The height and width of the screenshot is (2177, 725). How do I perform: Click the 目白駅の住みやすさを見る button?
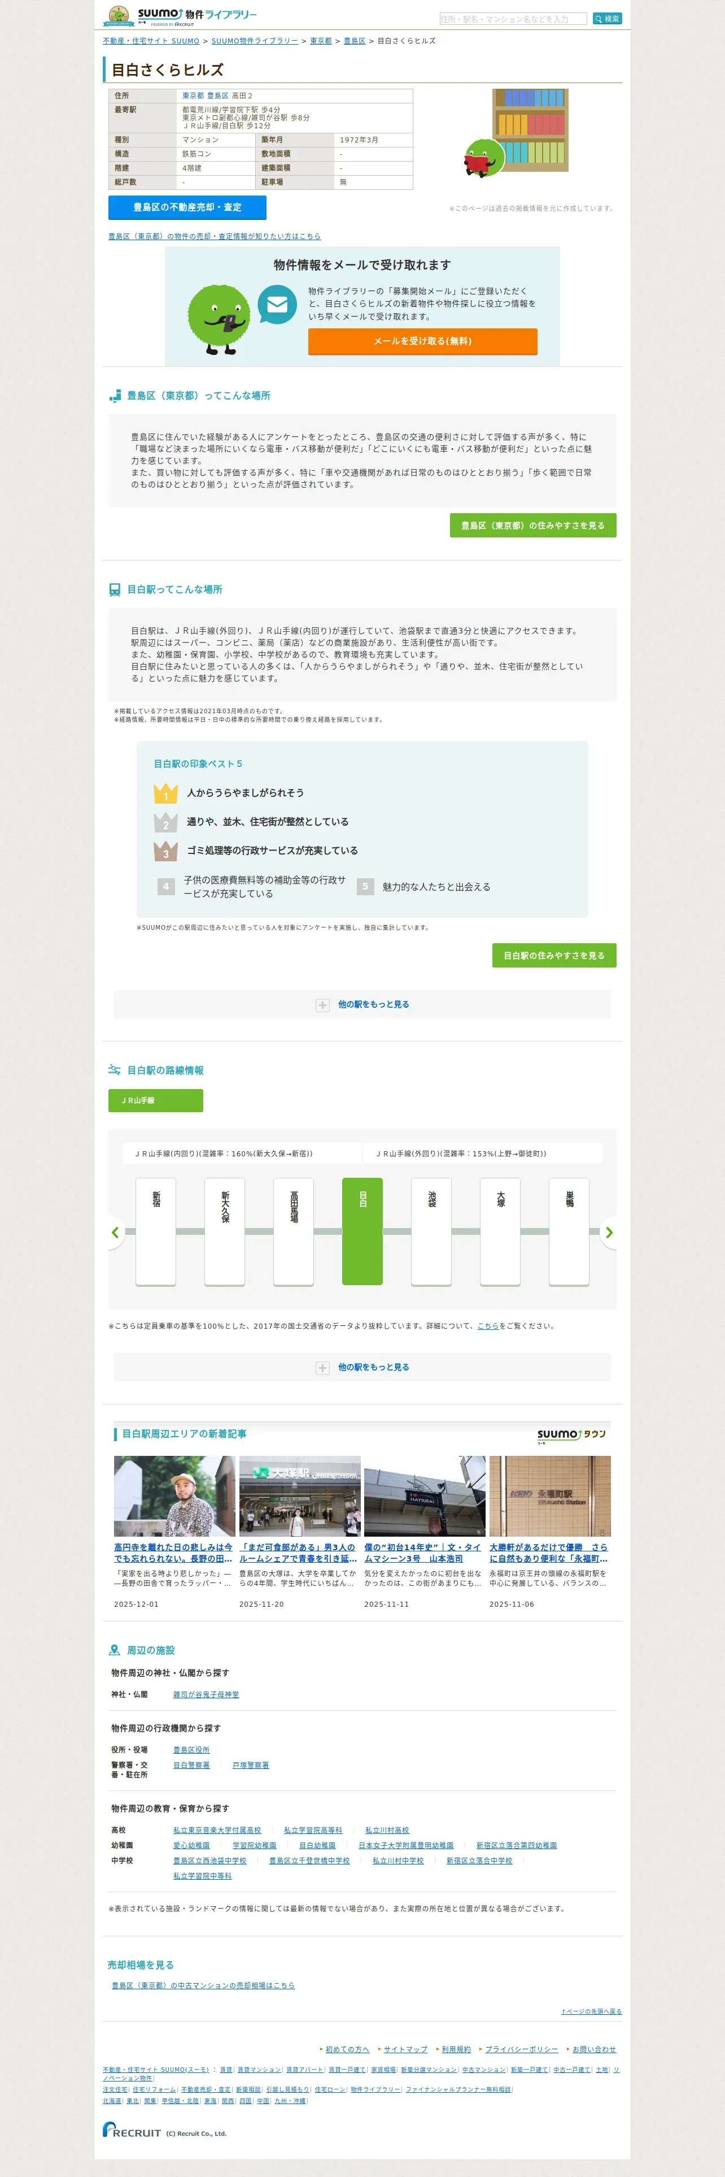tap(554, 956)
